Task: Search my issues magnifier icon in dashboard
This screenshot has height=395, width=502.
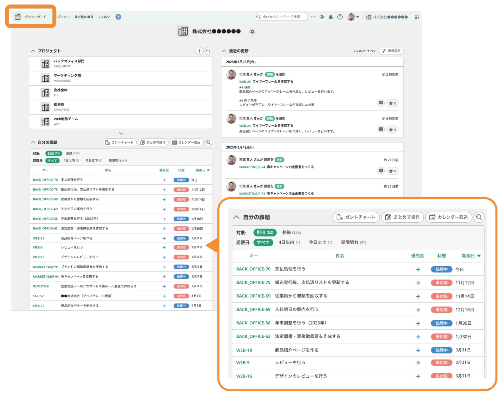Action: coord(208,142)
